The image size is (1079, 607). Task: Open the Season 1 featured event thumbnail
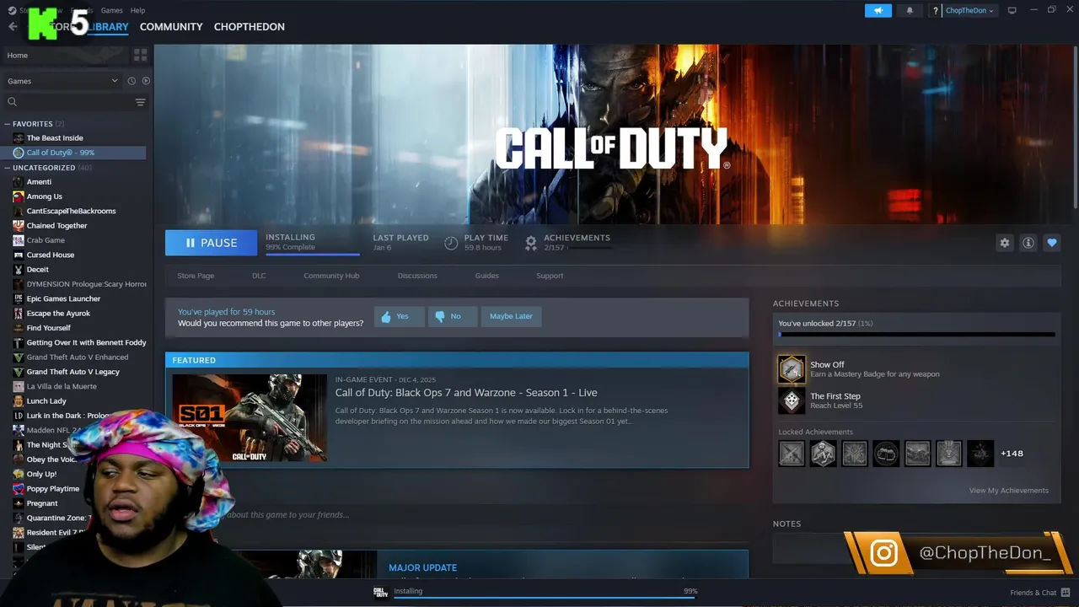250,417
